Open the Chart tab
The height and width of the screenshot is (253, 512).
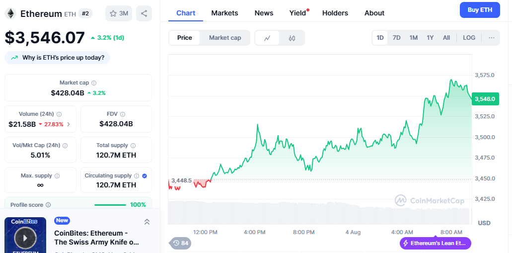coord(186,13)
